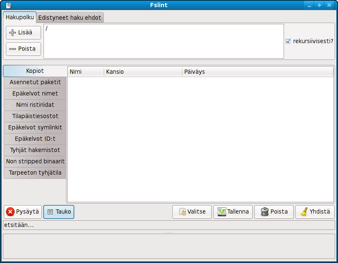Click the save icon on Tallenna
Screen dimensions: 338x263
(222, 211)
